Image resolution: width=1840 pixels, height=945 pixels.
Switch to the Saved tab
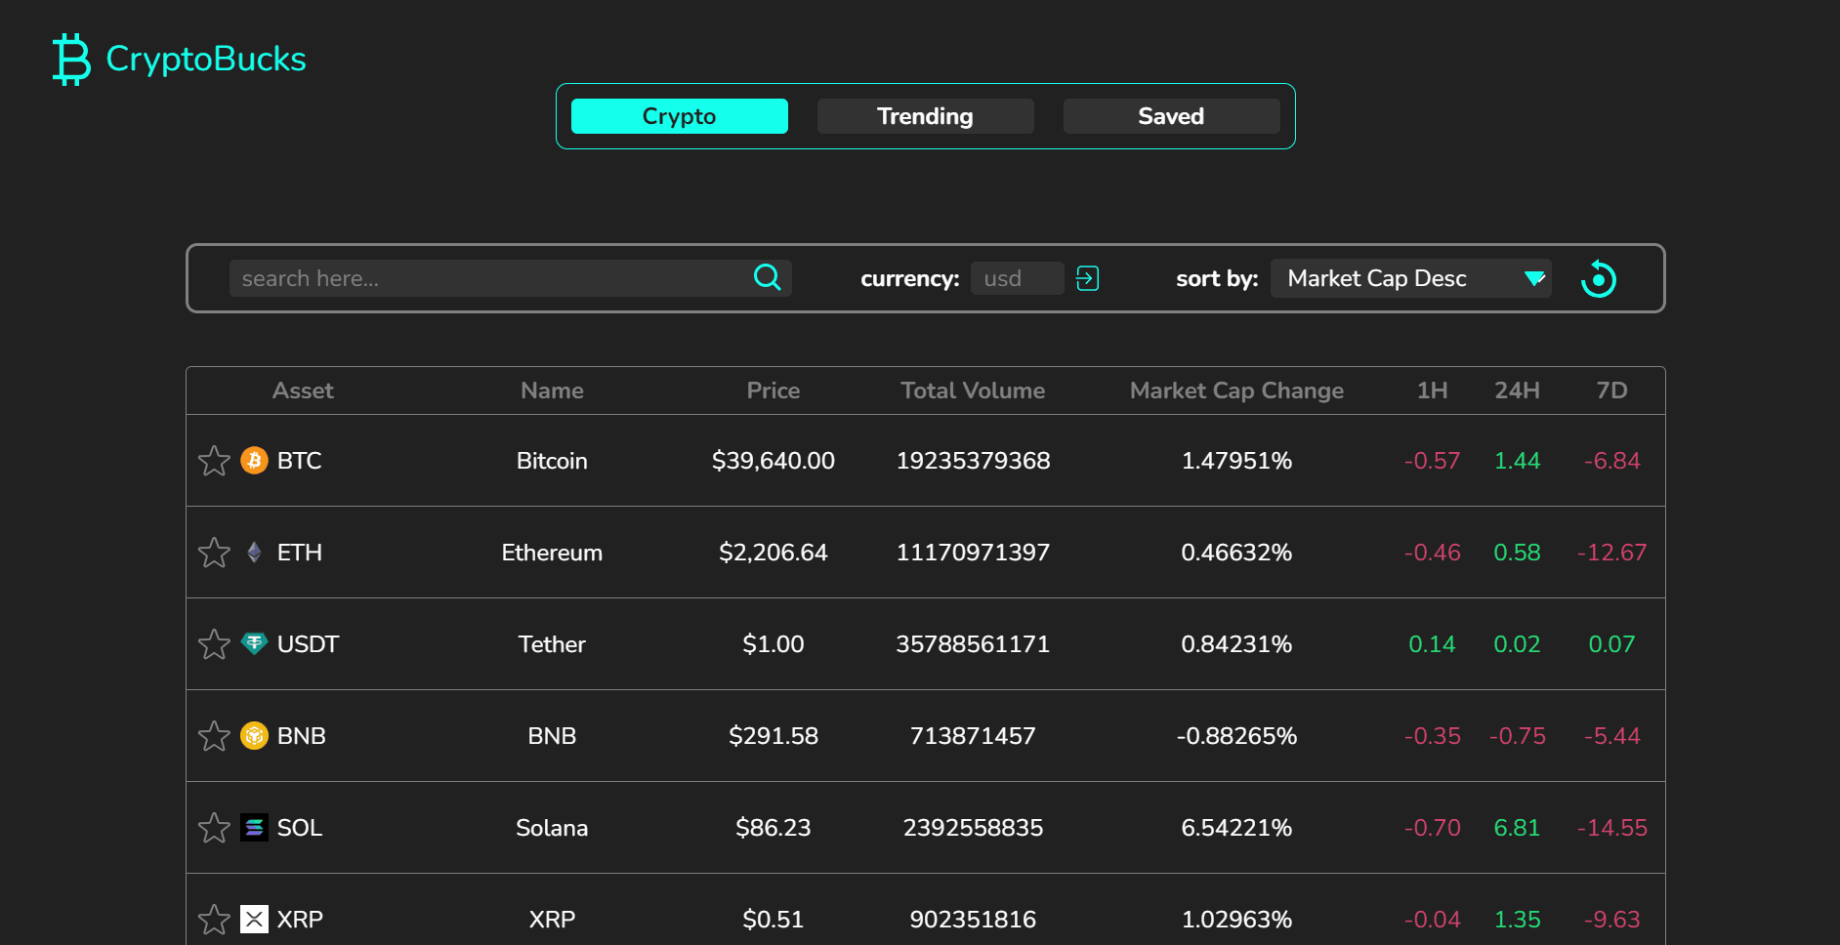(x=1172, y=116)
